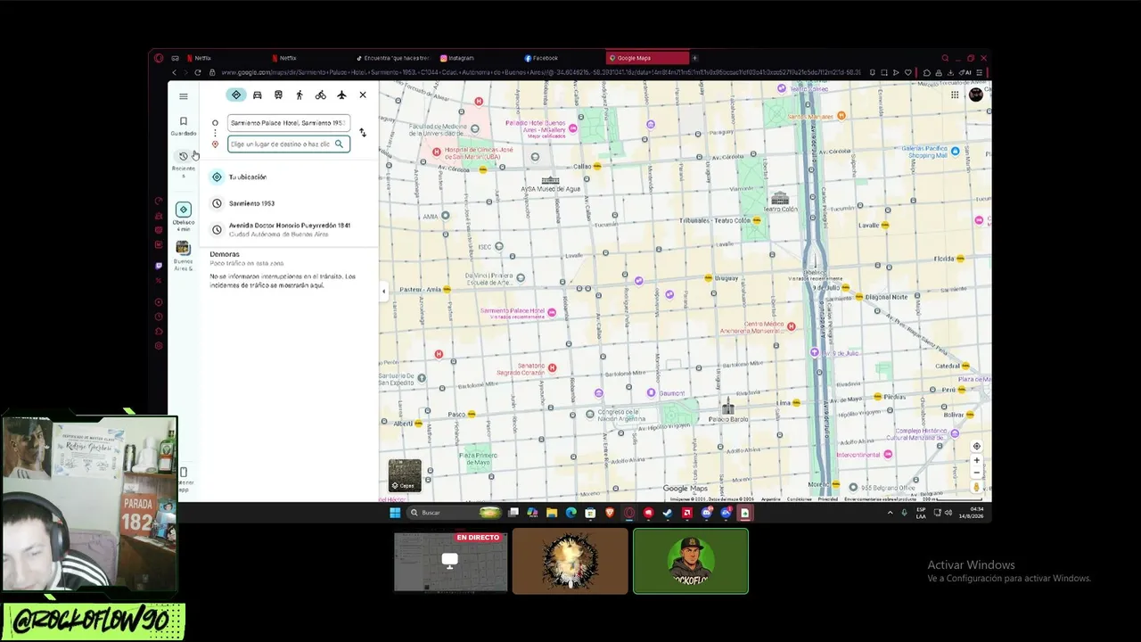This screenshot has width=1141, height=642.
Task: Select the best travel modes option
Action: (236, 95)
